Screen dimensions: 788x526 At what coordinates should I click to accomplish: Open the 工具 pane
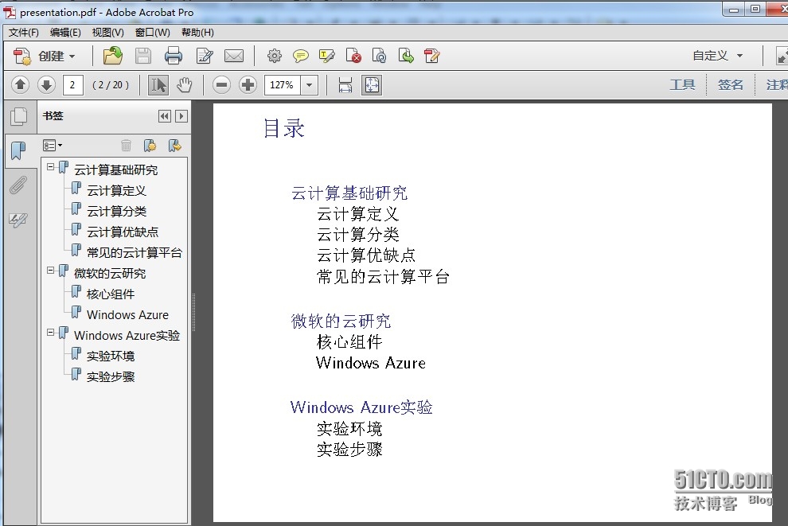pos(682,84)
